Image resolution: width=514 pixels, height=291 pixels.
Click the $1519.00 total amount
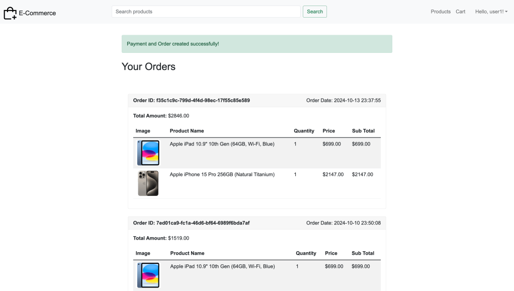(179, 238)
